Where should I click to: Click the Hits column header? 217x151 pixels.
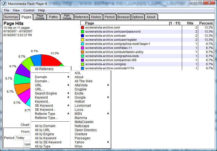[x=190, y=23]
